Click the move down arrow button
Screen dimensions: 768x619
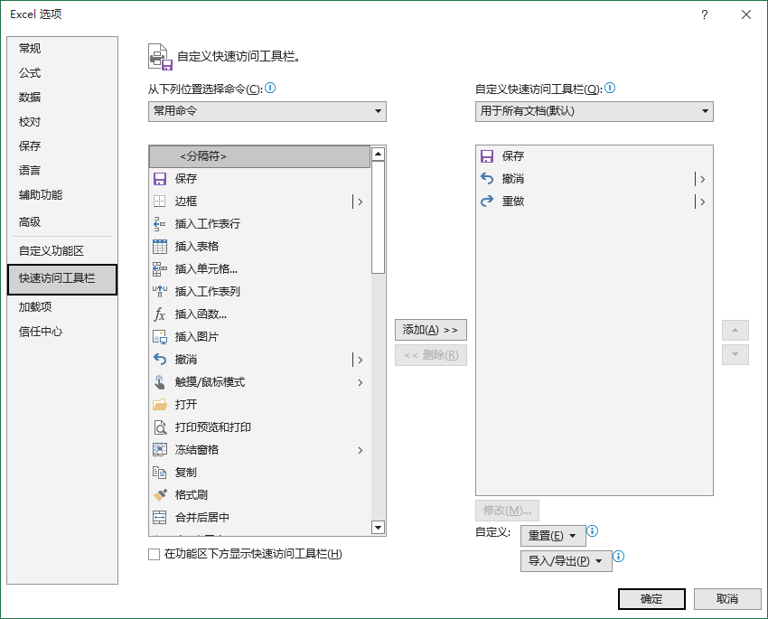[x=735, y=354]
